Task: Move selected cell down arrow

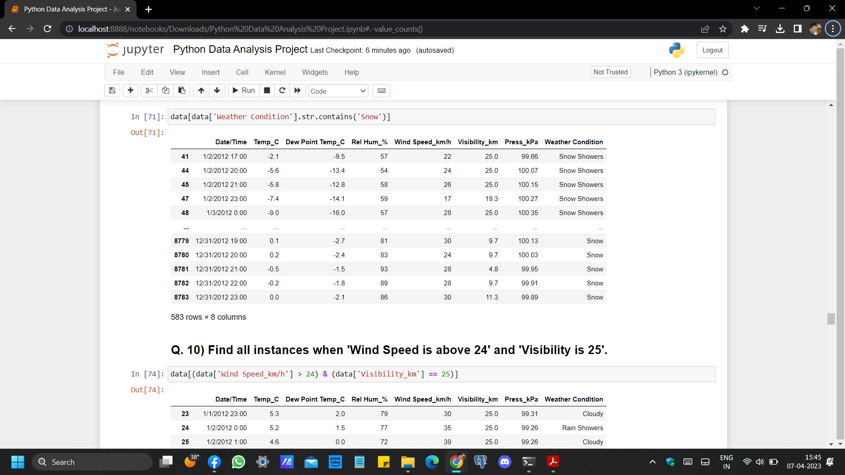Action: point(217,91)
